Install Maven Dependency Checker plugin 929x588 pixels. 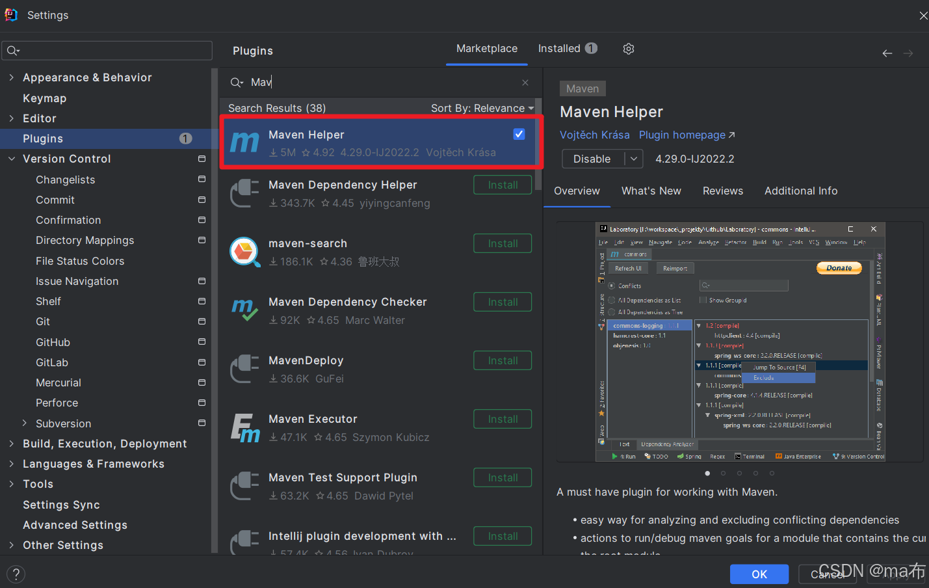[503, 302]
